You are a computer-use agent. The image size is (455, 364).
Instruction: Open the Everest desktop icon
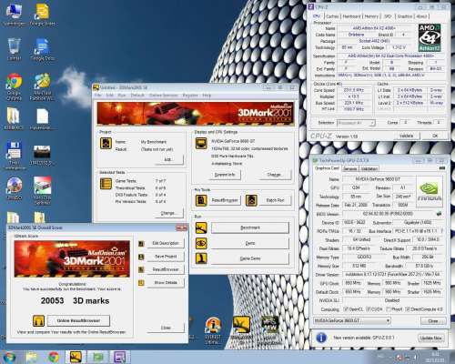coord(213,330)
